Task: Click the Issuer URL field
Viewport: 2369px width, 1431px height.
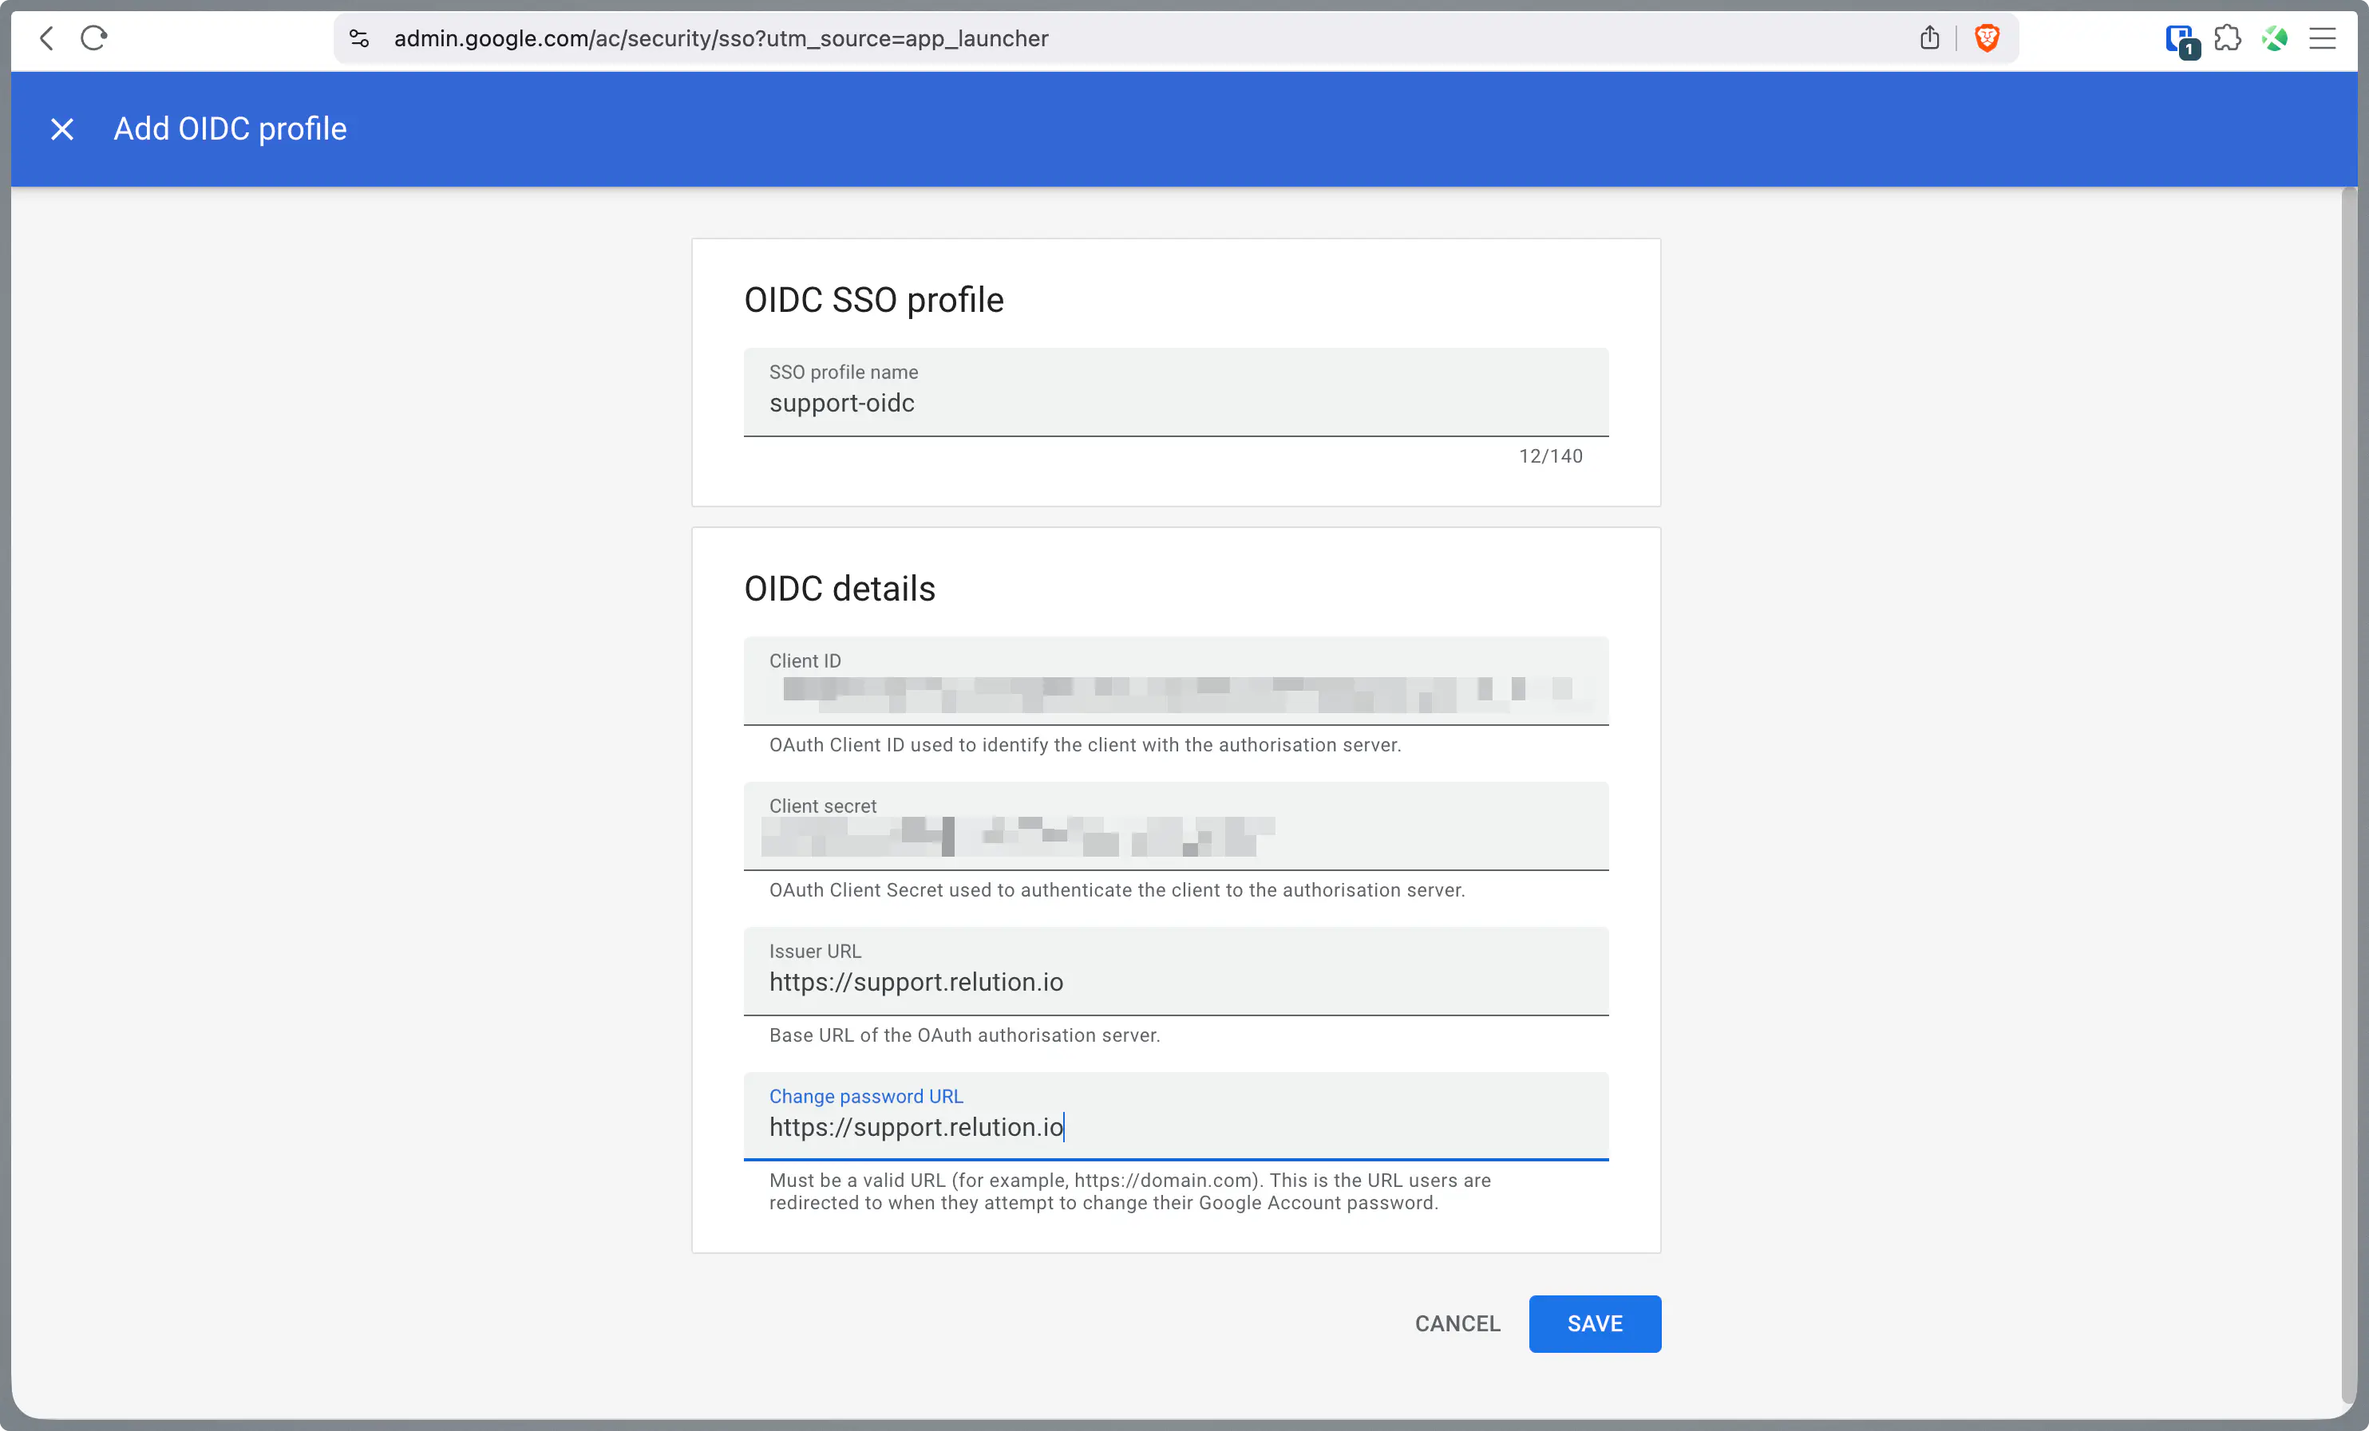Action: coord(1175,981)
